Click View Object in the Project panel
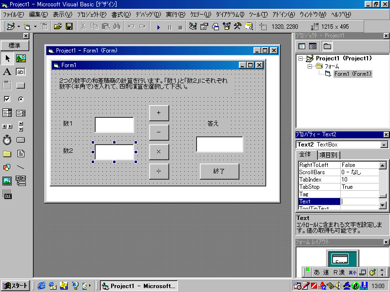The image size is (390, 292). click(312, 46)
